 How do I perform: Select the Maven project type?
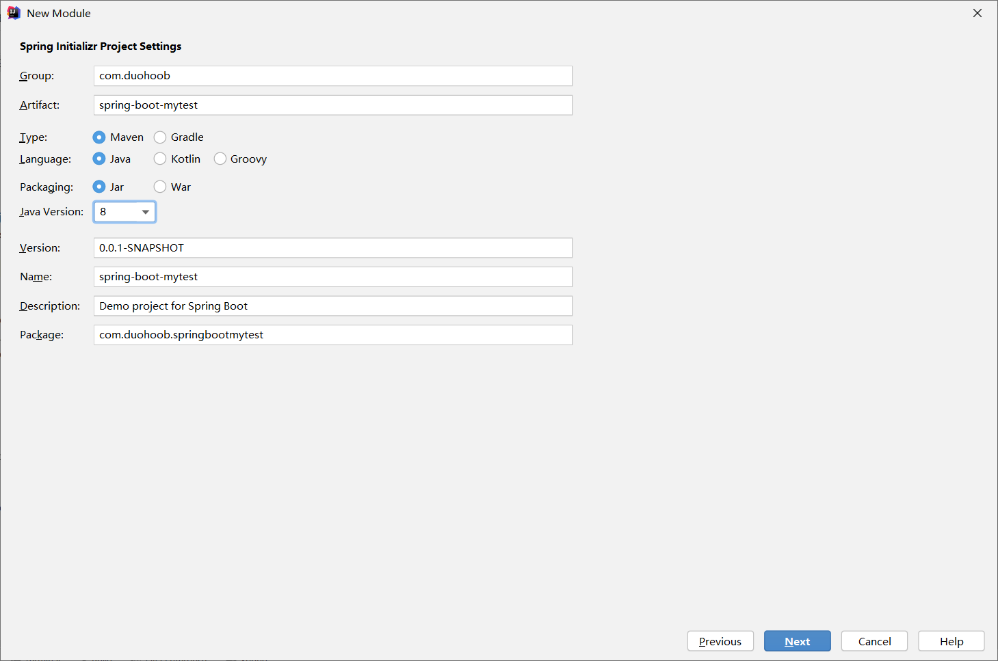click(x=118, y=137)
